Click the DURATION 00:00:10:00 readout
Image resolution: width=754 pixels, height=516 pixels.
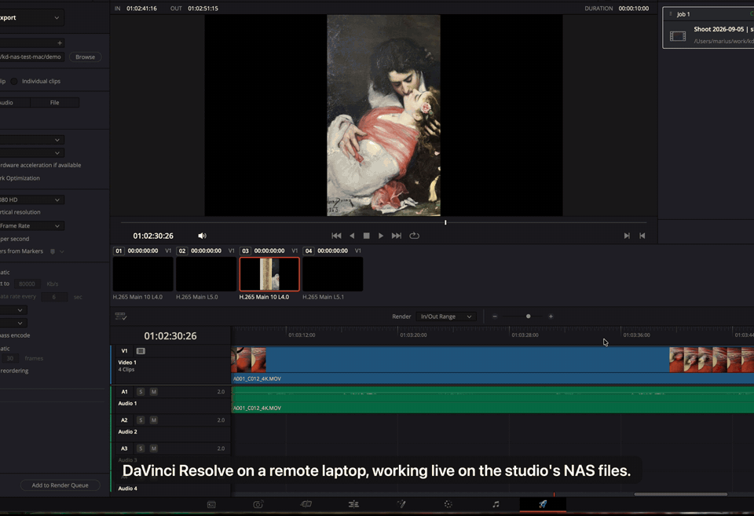pyautogui.click(x=617, y=8)
